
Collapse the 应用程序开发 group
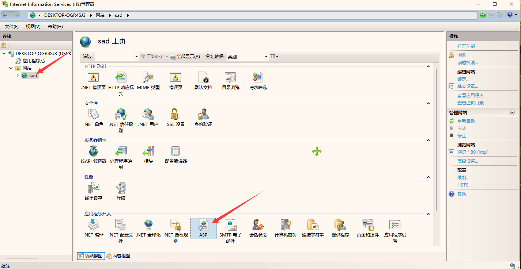point(428,214)
